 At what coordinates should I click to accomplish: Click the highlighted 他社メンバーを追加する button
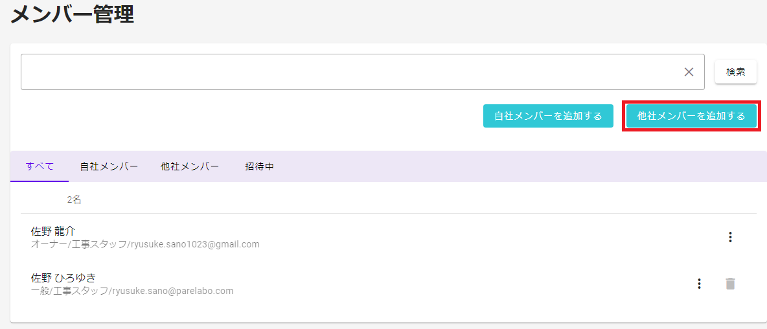pyautogui.click(x=691, y=116)
